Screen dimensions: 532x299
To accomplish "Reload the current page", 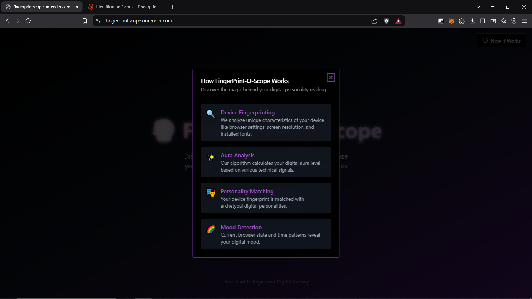I will point(28,21).
